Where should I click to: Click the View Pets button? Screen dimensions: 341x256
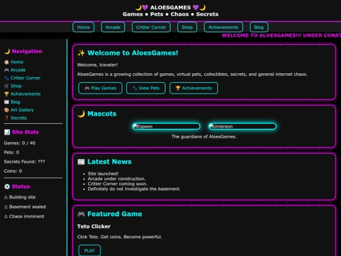[x=146, y=88]
